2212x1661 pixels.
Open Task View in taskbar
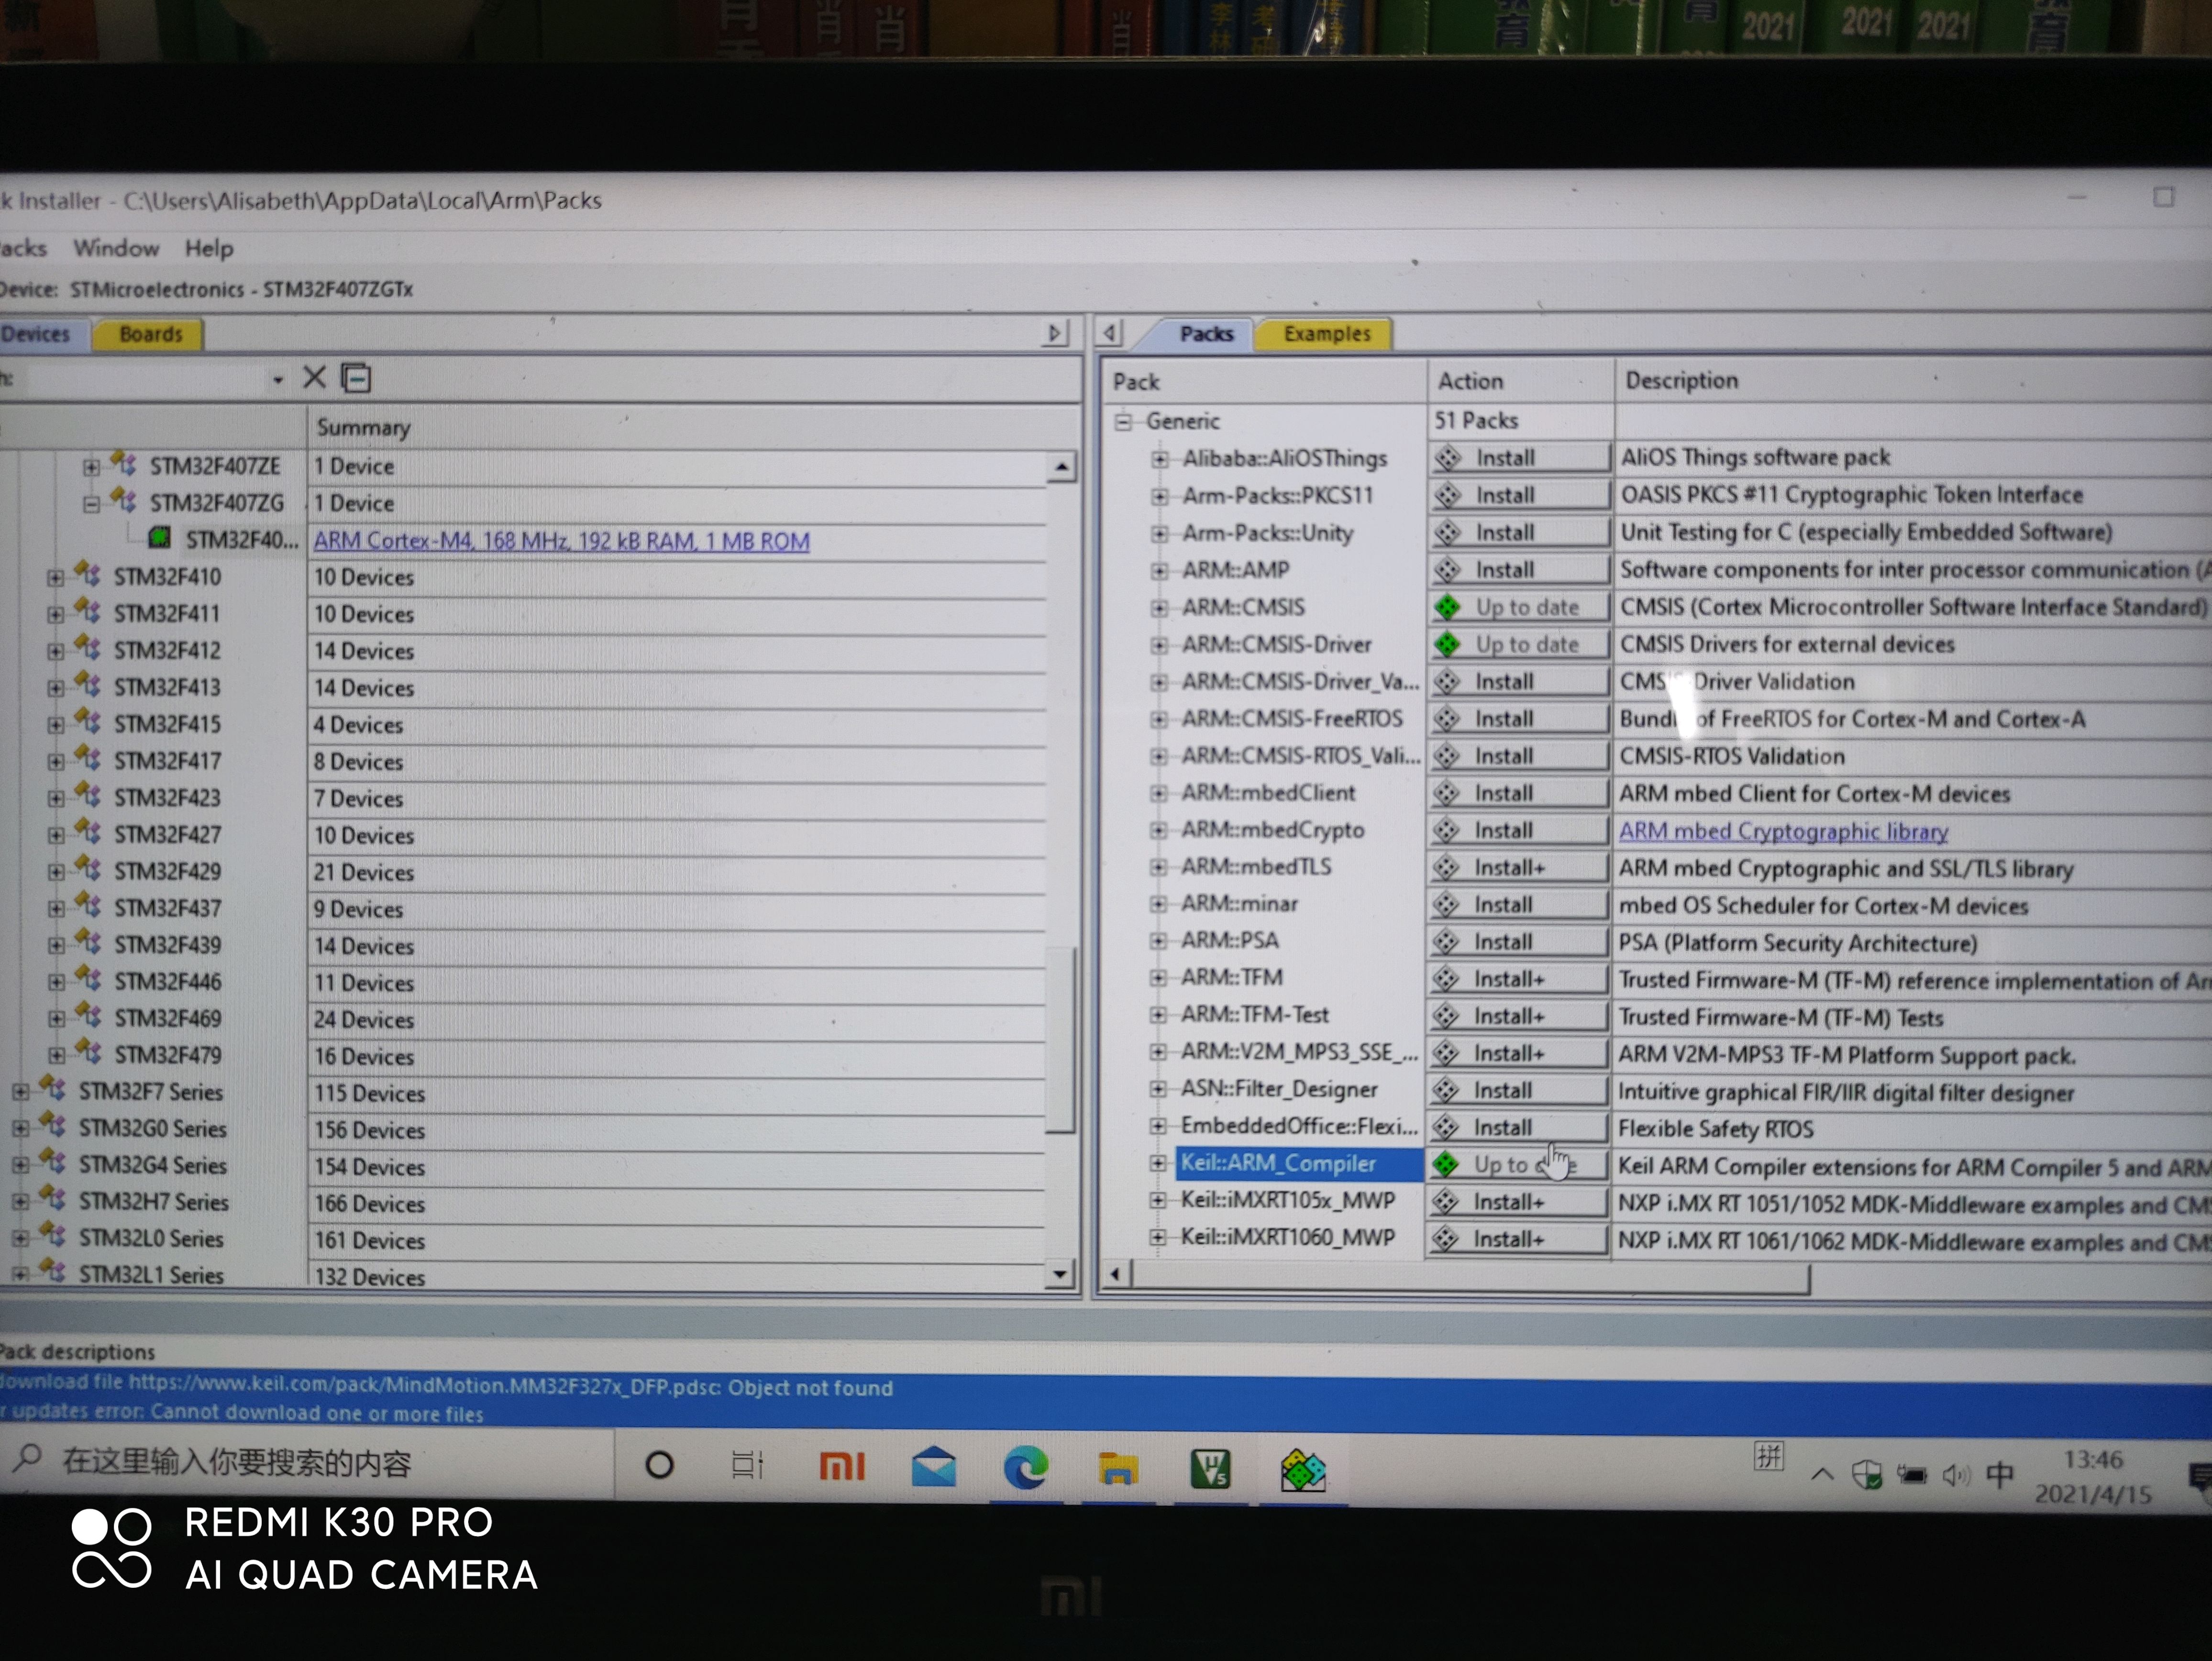(x=747, y=1466)
